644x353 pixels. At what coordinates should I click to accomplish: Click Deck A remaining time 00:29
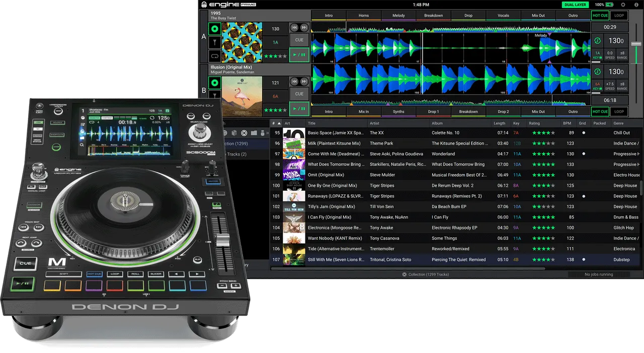[x=610, y=28]
